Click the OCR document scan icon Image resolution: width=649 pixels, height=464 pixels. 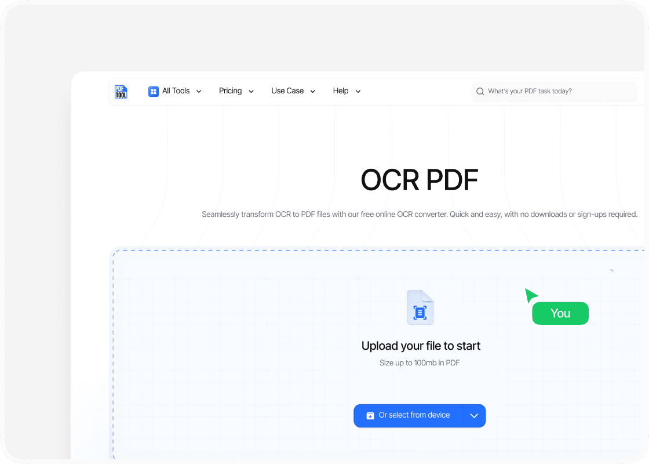[x=420, y=308]
